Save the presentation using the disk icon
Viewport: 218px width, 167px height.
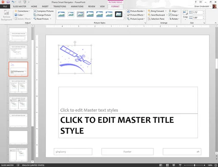point(8,2)
